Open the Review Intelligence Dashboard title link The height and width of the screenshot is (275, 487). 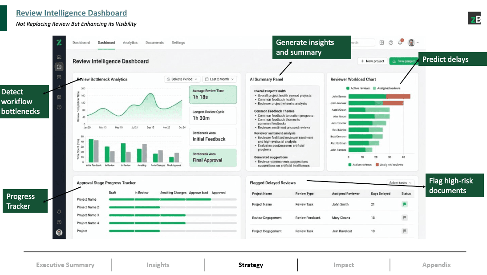[x=71, y=13]
